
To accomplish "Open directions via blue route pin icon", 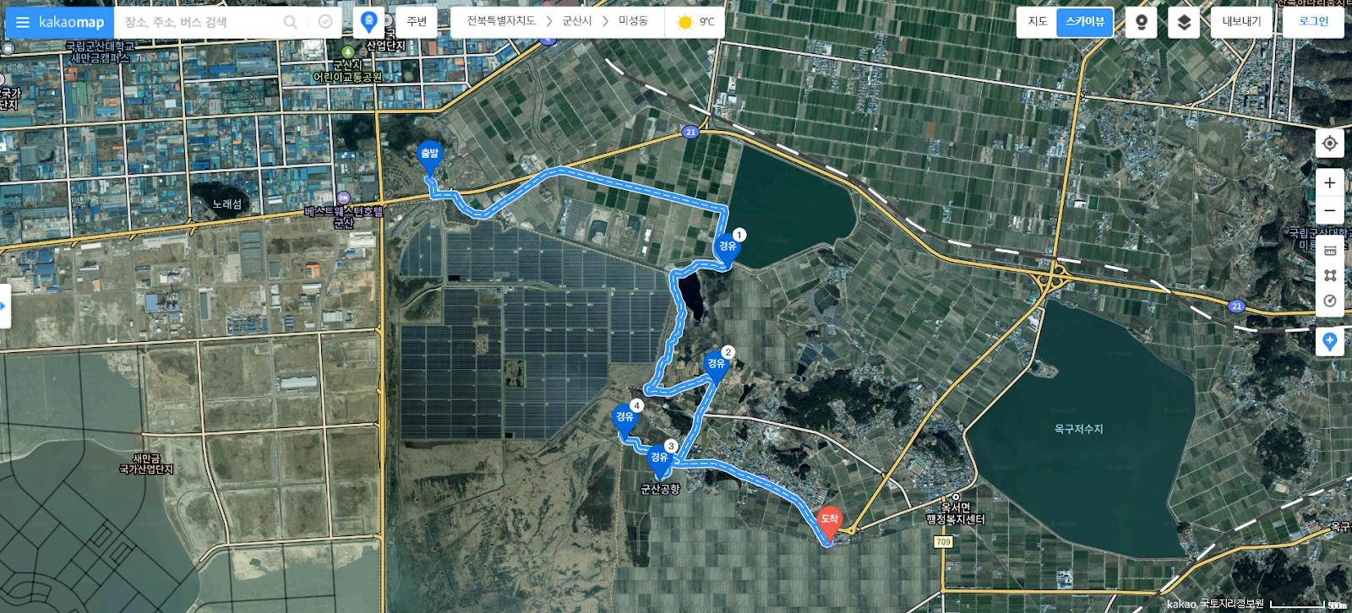I will coord(368,22).
